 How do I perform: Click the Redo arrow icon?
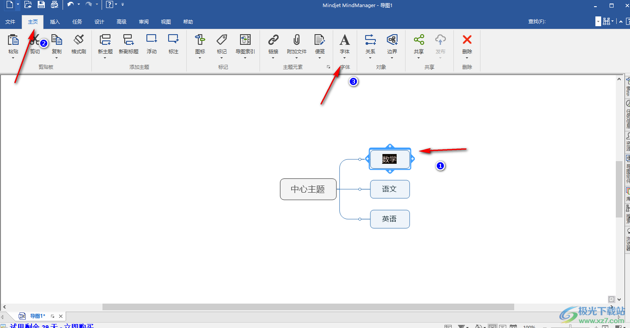(89, 4)
